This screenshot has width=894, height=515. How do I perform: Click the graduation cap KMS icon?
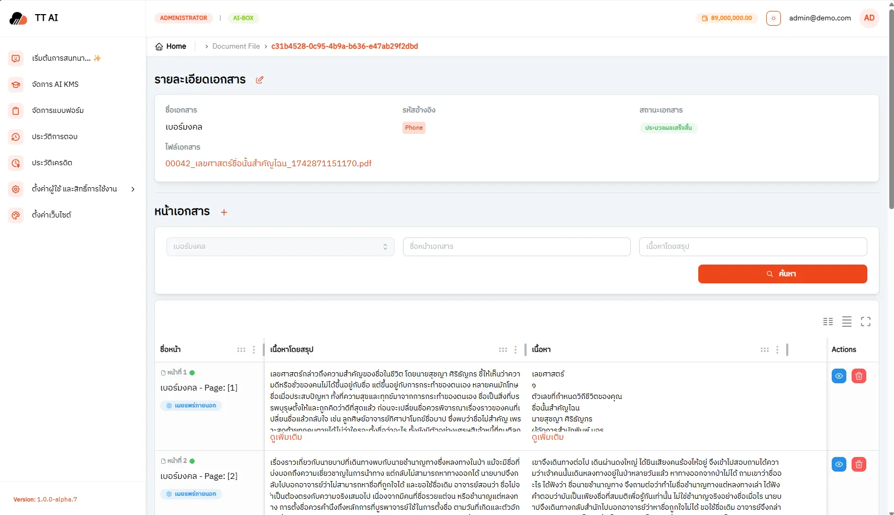point(16,84)
